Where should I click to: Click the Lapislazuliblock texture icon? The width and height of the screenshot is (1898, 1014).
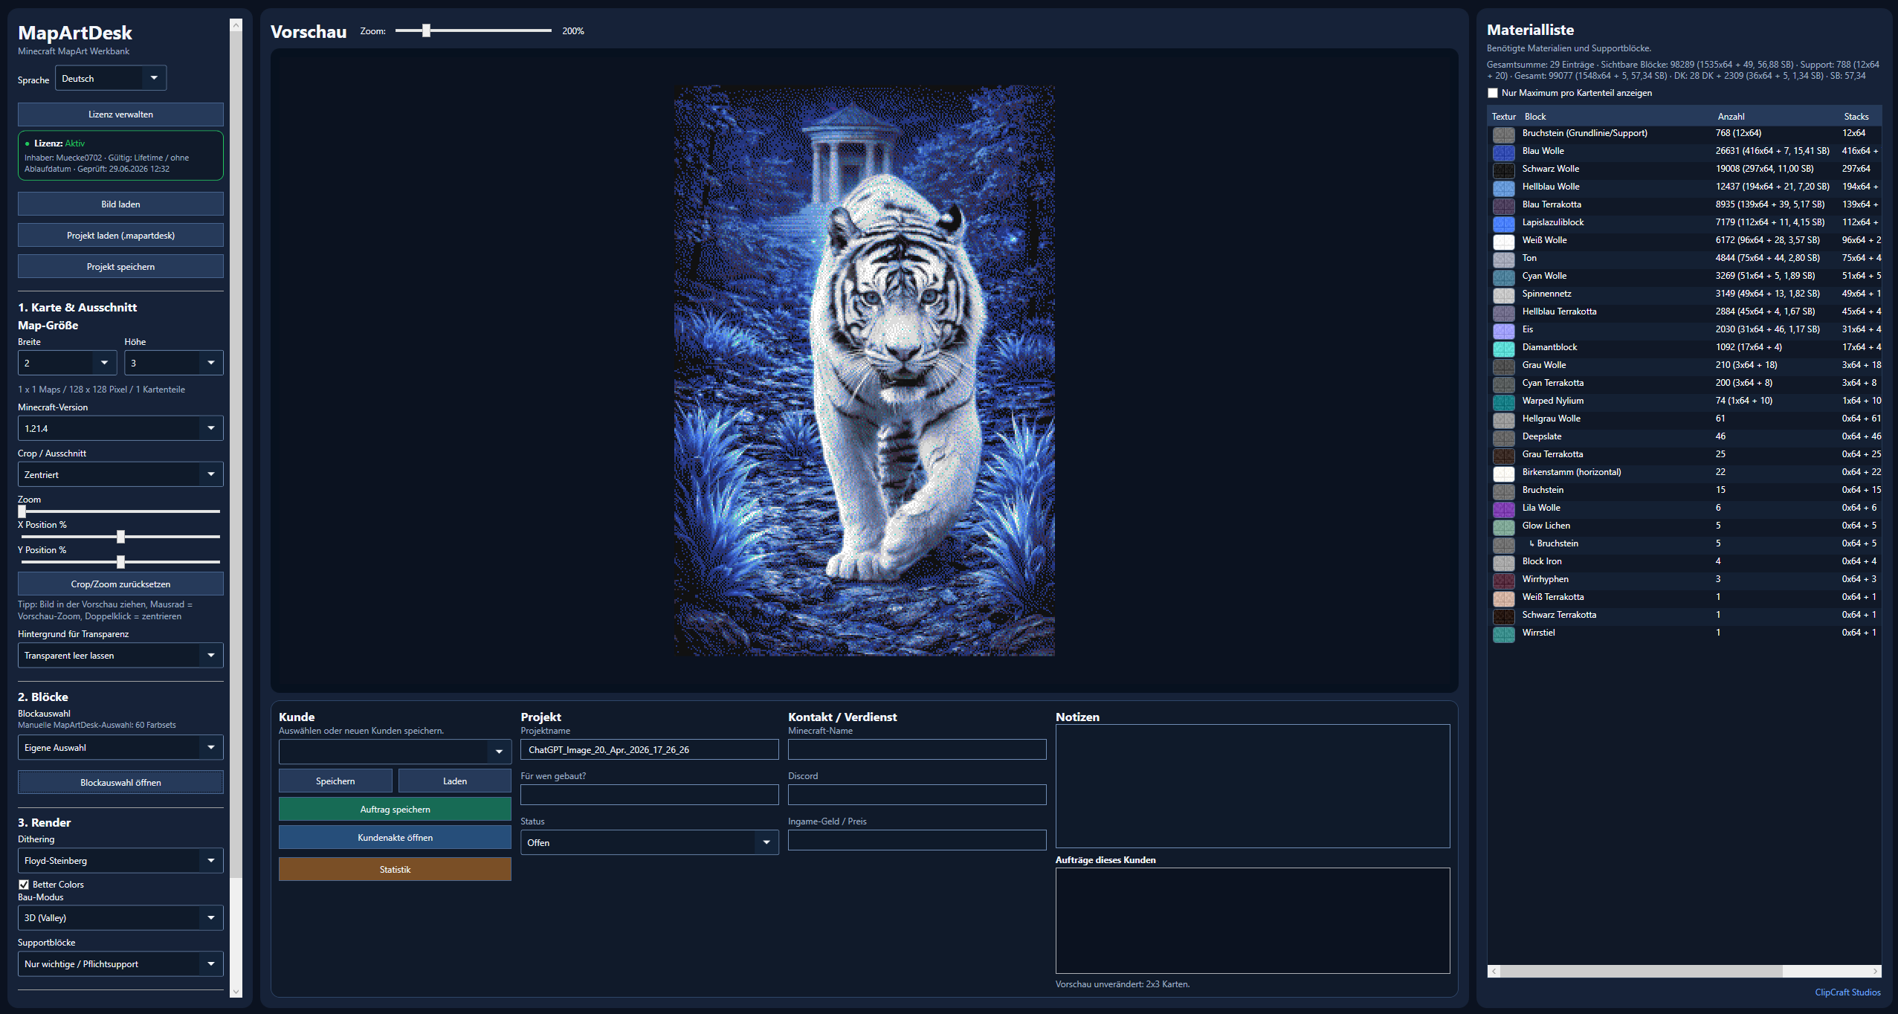click(1503, 223)
